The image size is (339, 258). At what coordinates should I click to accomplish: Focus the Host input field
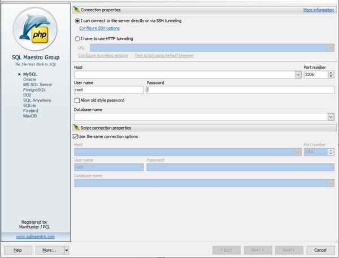click(185, 74)
